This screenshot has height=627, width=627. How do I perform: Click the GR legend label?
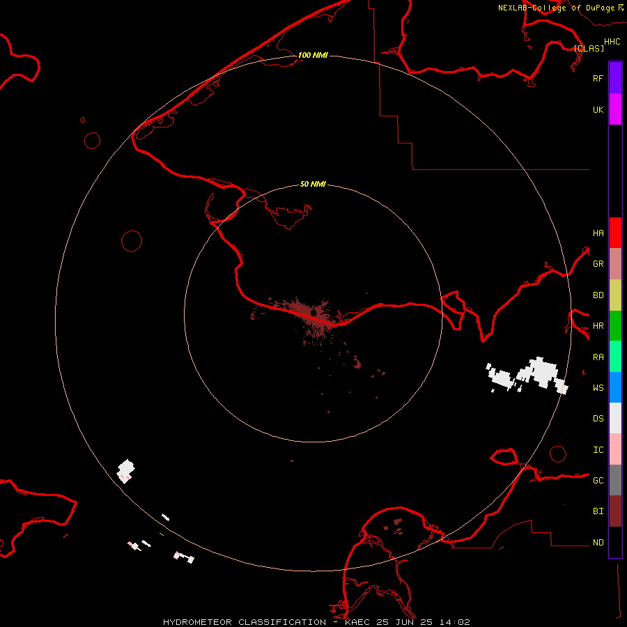coord(598,264)
